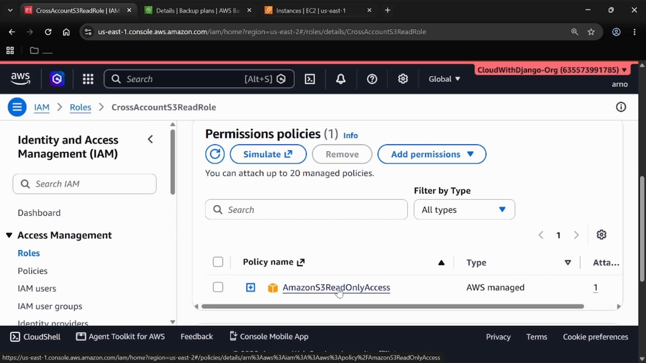This screenshot has width=646, height=363.
Task: Go back in browser history
Action: coord(12,32)
